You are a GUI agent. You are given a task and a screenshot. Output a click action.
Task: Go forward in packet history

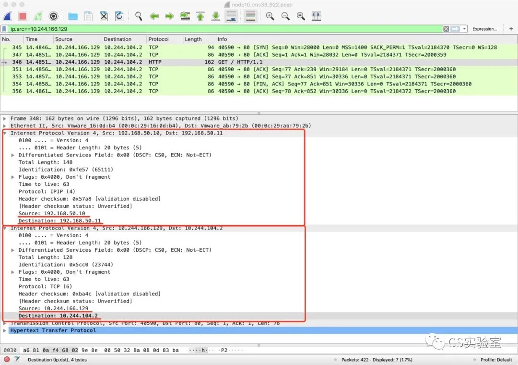[169, 16]
